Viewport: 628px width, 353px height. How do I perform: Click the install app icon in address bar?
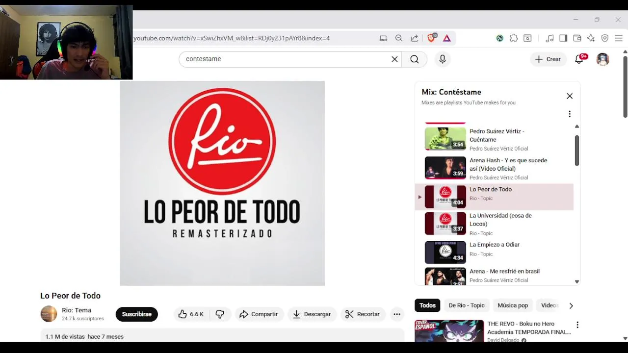click(x=383, y=38)
